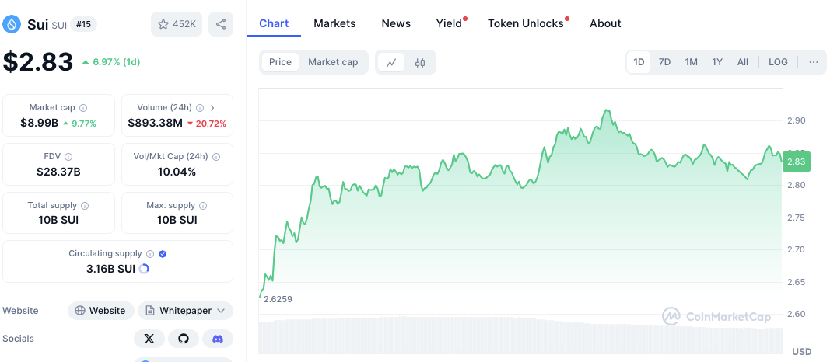Click circulating supply progress ring

coord(144,269)
